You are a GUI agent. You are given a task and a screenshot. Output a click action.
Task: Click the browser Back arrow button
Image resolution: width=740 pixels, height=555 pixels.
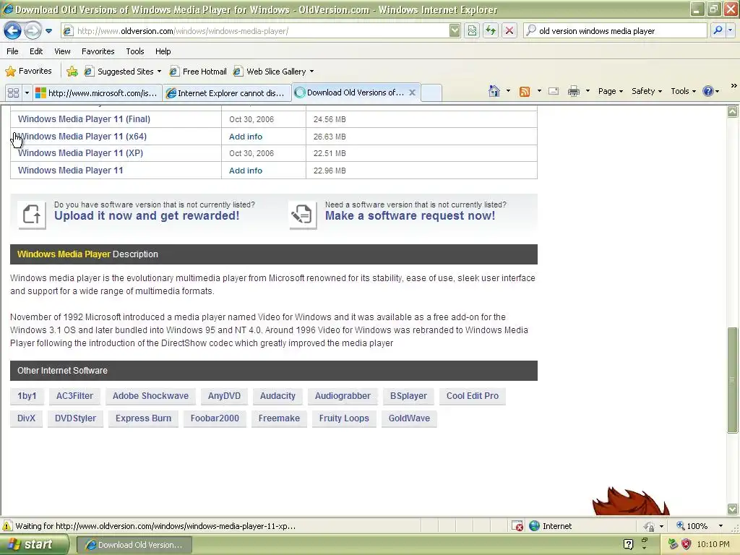click(12, 31)
